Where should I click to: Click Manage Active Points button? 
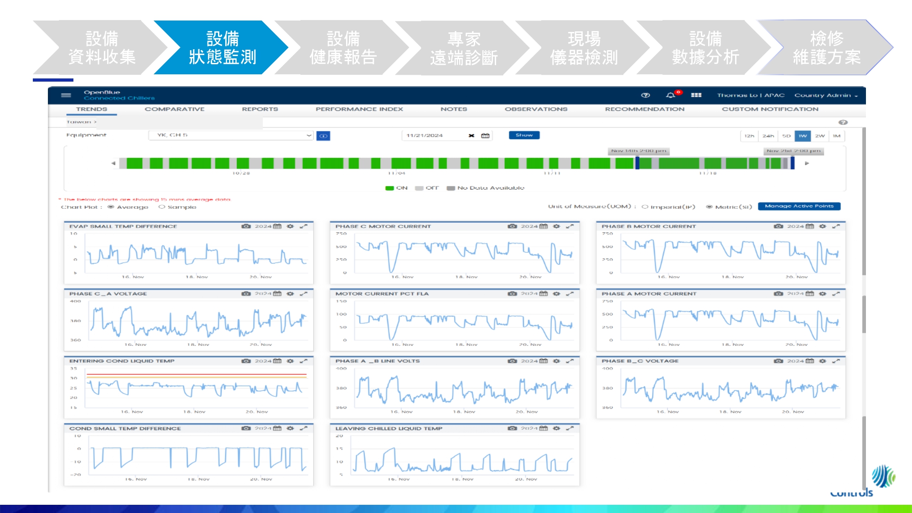tap(799, 206)
